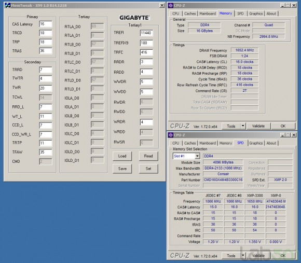Click the CAS Latency input field
The height and width of the screenshot is (263, 301).
46,24
